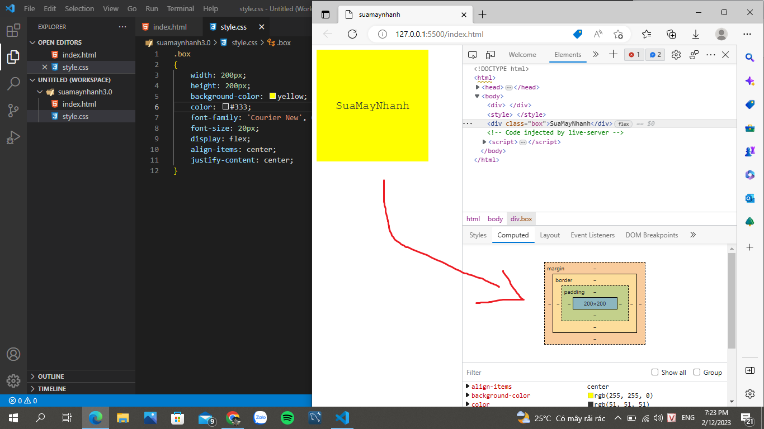Viewport: 764px width, 429px height.
Task: Click rgb(255, 255, 0) swatch in Computed pane
Action: 590,395
